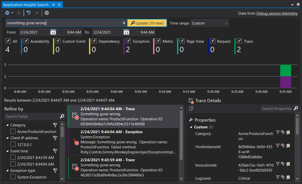Refresh results with the undo-style arrow
The height and width of the screenshot is (184, 302).
(29, 13)
